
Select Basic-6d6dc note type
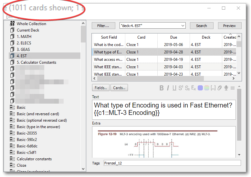pos(27,146)
